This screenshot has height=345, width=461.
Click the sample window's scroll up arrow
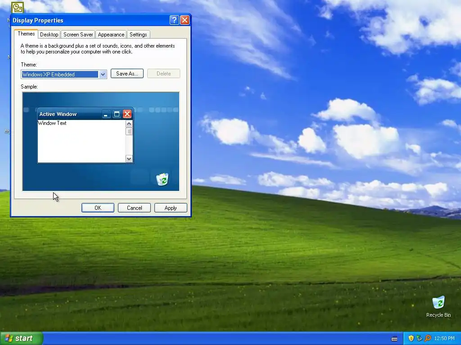129,124
